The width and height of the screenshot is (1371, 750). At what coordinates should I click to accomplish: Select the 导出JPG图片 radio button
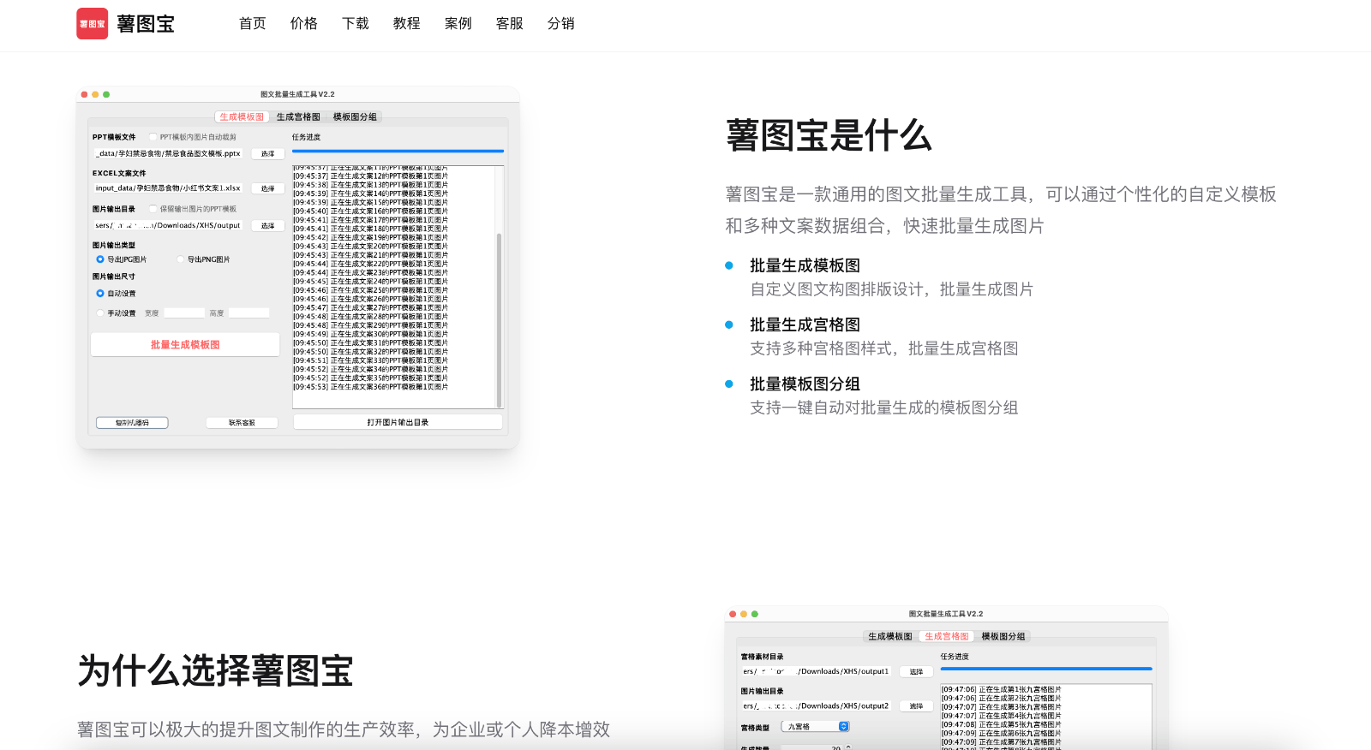coord(100,259)
